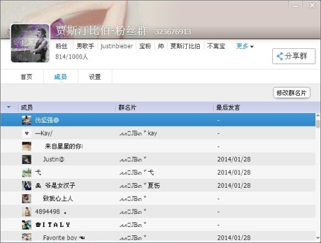Viewport: 321px width, 243px height.
Task: Click avatar of 来自星星的你
Action: pos(26,147)
